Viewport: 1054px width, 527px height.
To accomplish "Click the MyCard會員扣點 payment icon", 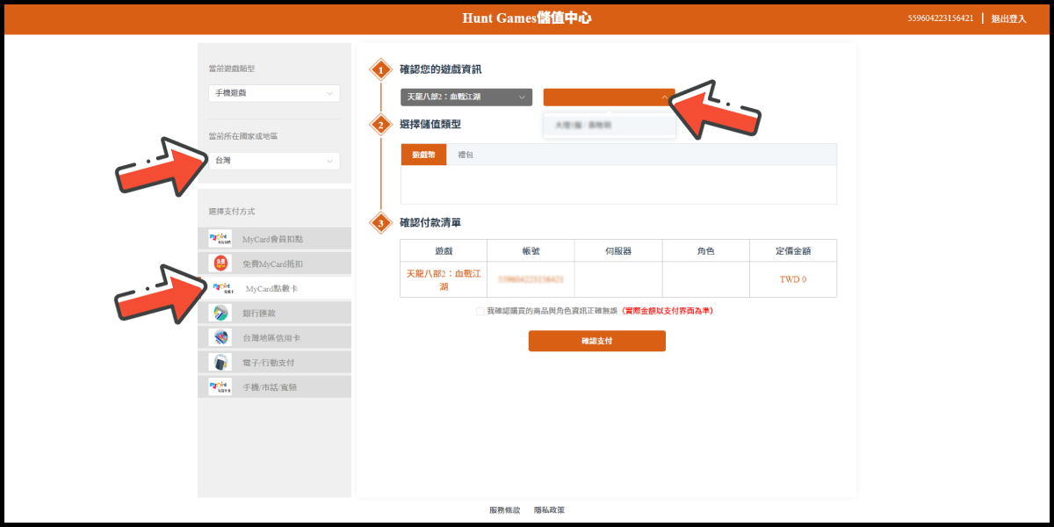I will pyautogui.click(x=220, y=239).
